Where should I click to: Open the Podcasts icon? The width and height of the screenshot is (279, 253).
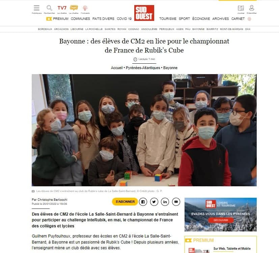[85, 8]
